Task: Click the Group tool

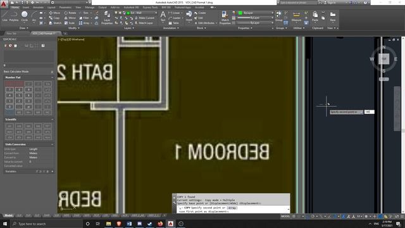Action: (x=278, y=16)
